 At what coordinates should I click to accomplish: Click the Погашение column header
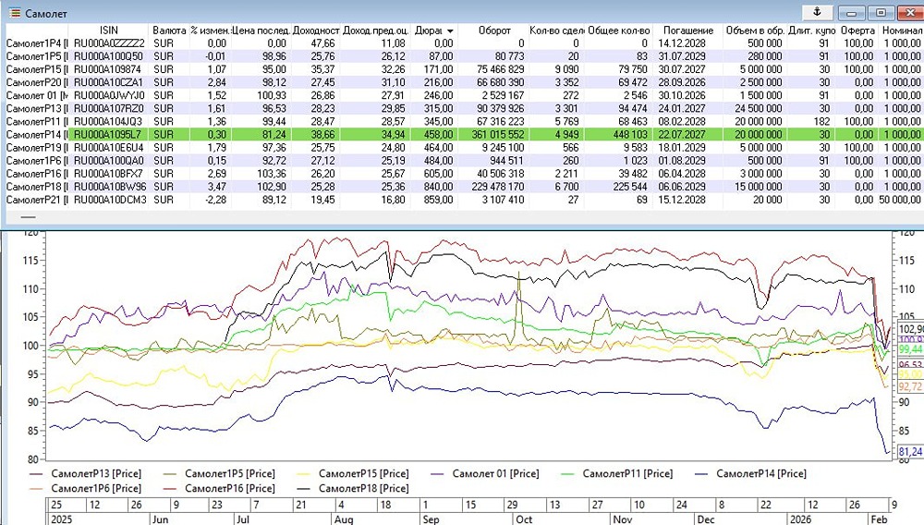point(687,31)
